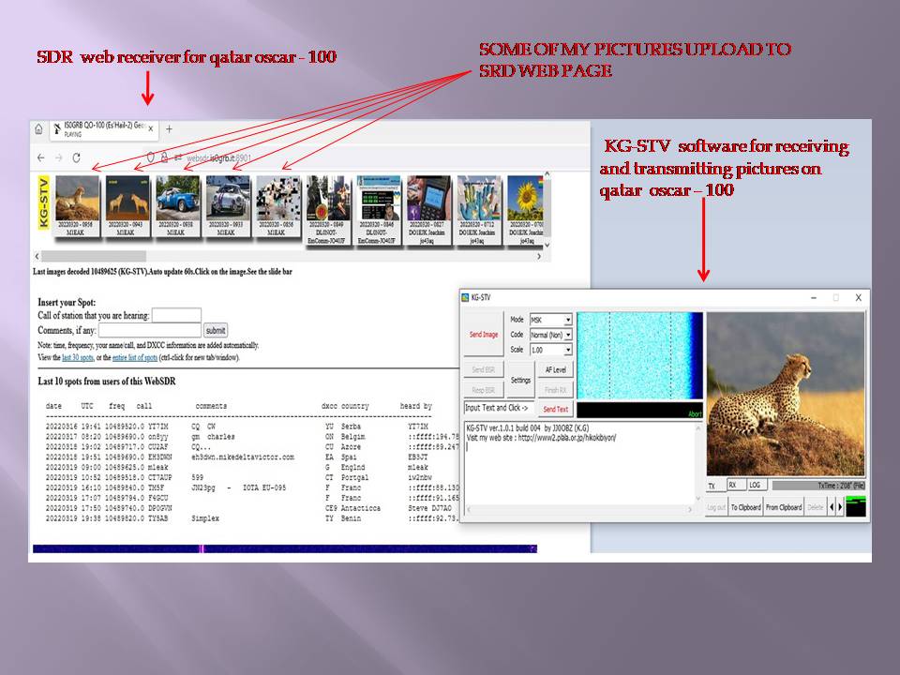Open a new browser tab

coord(169,129)
